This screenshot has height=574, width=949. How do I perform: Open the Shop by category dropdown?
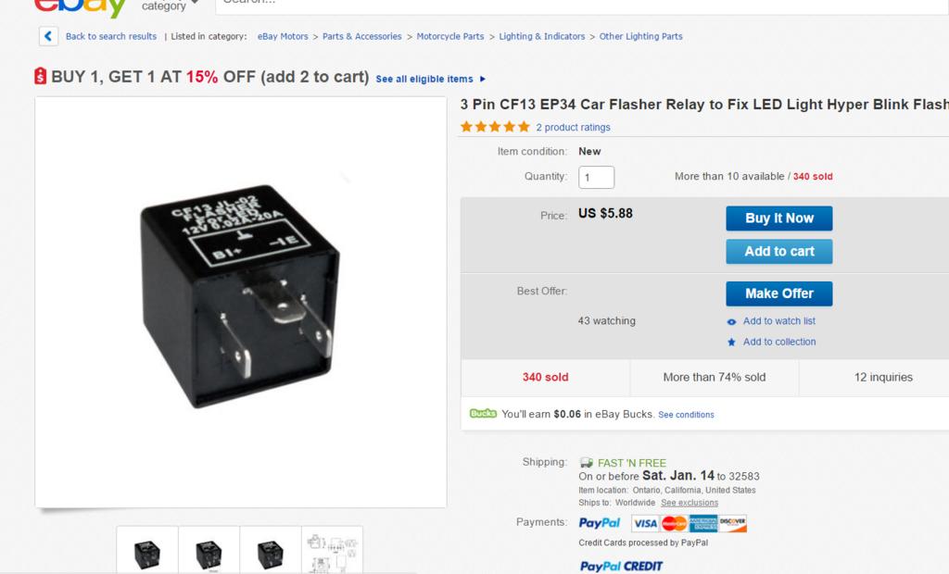pos(171,6)
